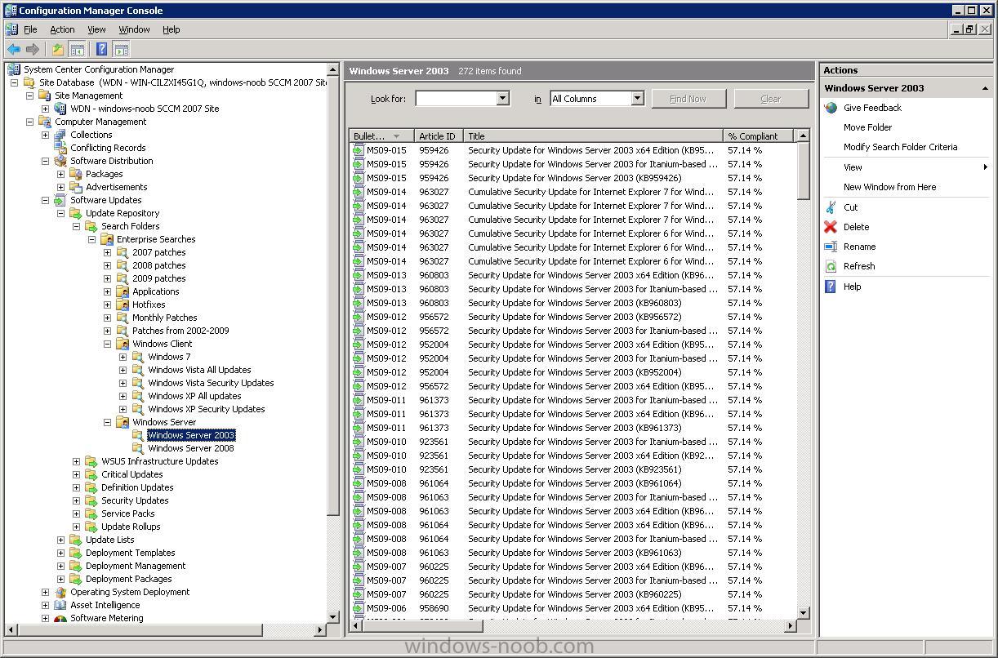Click the Clear button
998x658 pixels.
[771, 99]
